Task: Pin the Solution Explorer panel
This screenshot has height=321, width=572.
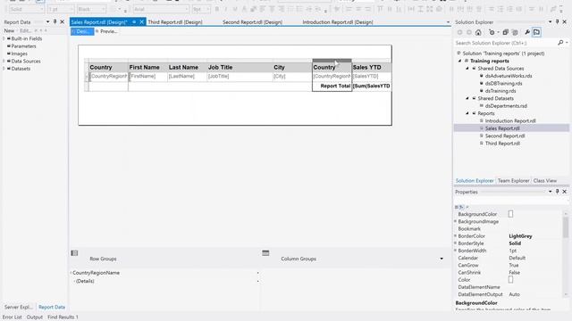Action: (558, 22)
